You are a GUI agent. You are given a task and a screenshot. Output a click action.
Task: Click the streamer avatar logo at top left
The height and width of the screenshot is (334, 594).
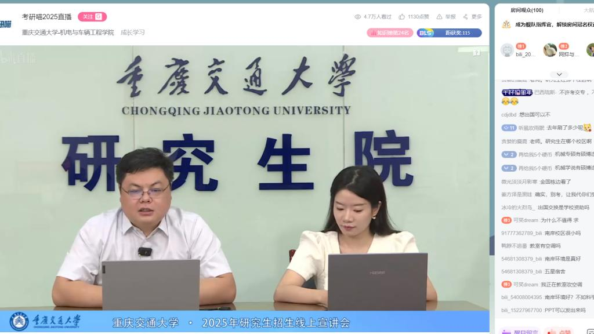pyautogui.click(x=5, y=24)
